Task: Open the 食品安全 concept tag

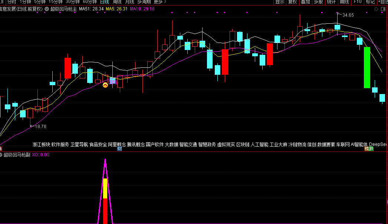Action: click(98, 144)
